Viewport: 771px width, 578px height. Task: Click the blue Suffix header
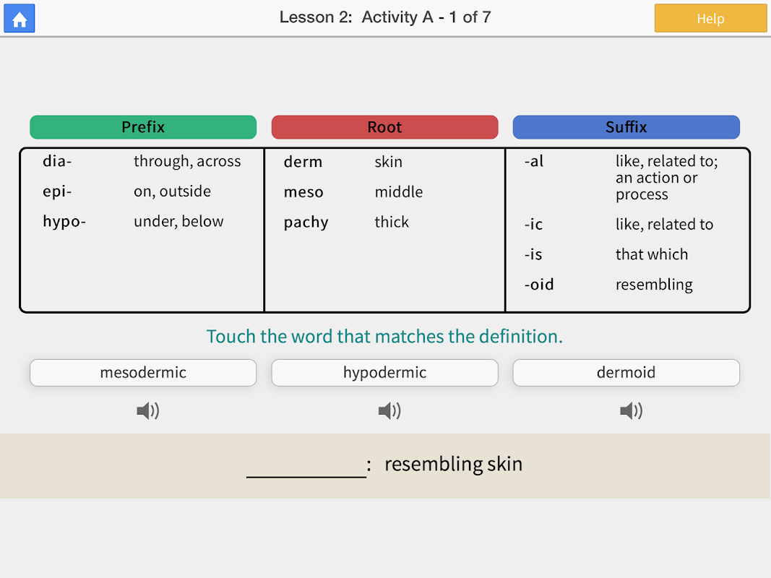point(626,127)
